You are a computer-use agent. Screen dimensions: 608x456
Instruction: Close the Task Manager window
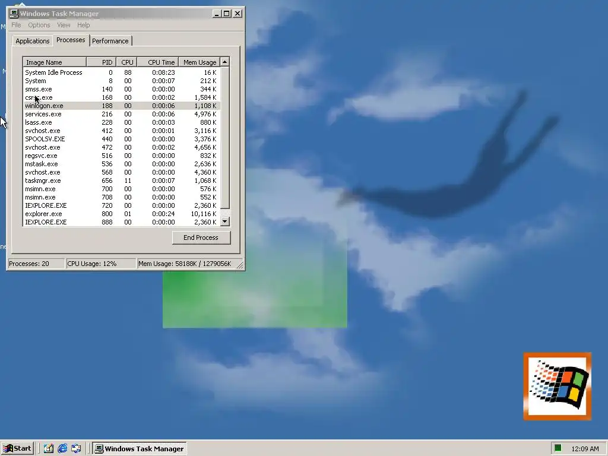coord(237,14)
